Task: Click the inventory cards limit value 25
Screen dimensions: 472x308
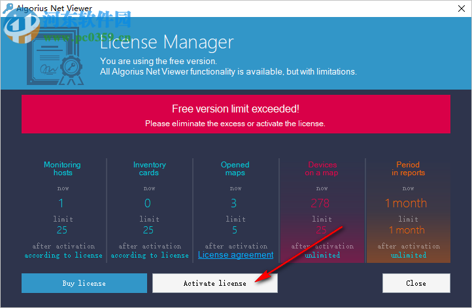Action: coord(148,230)
